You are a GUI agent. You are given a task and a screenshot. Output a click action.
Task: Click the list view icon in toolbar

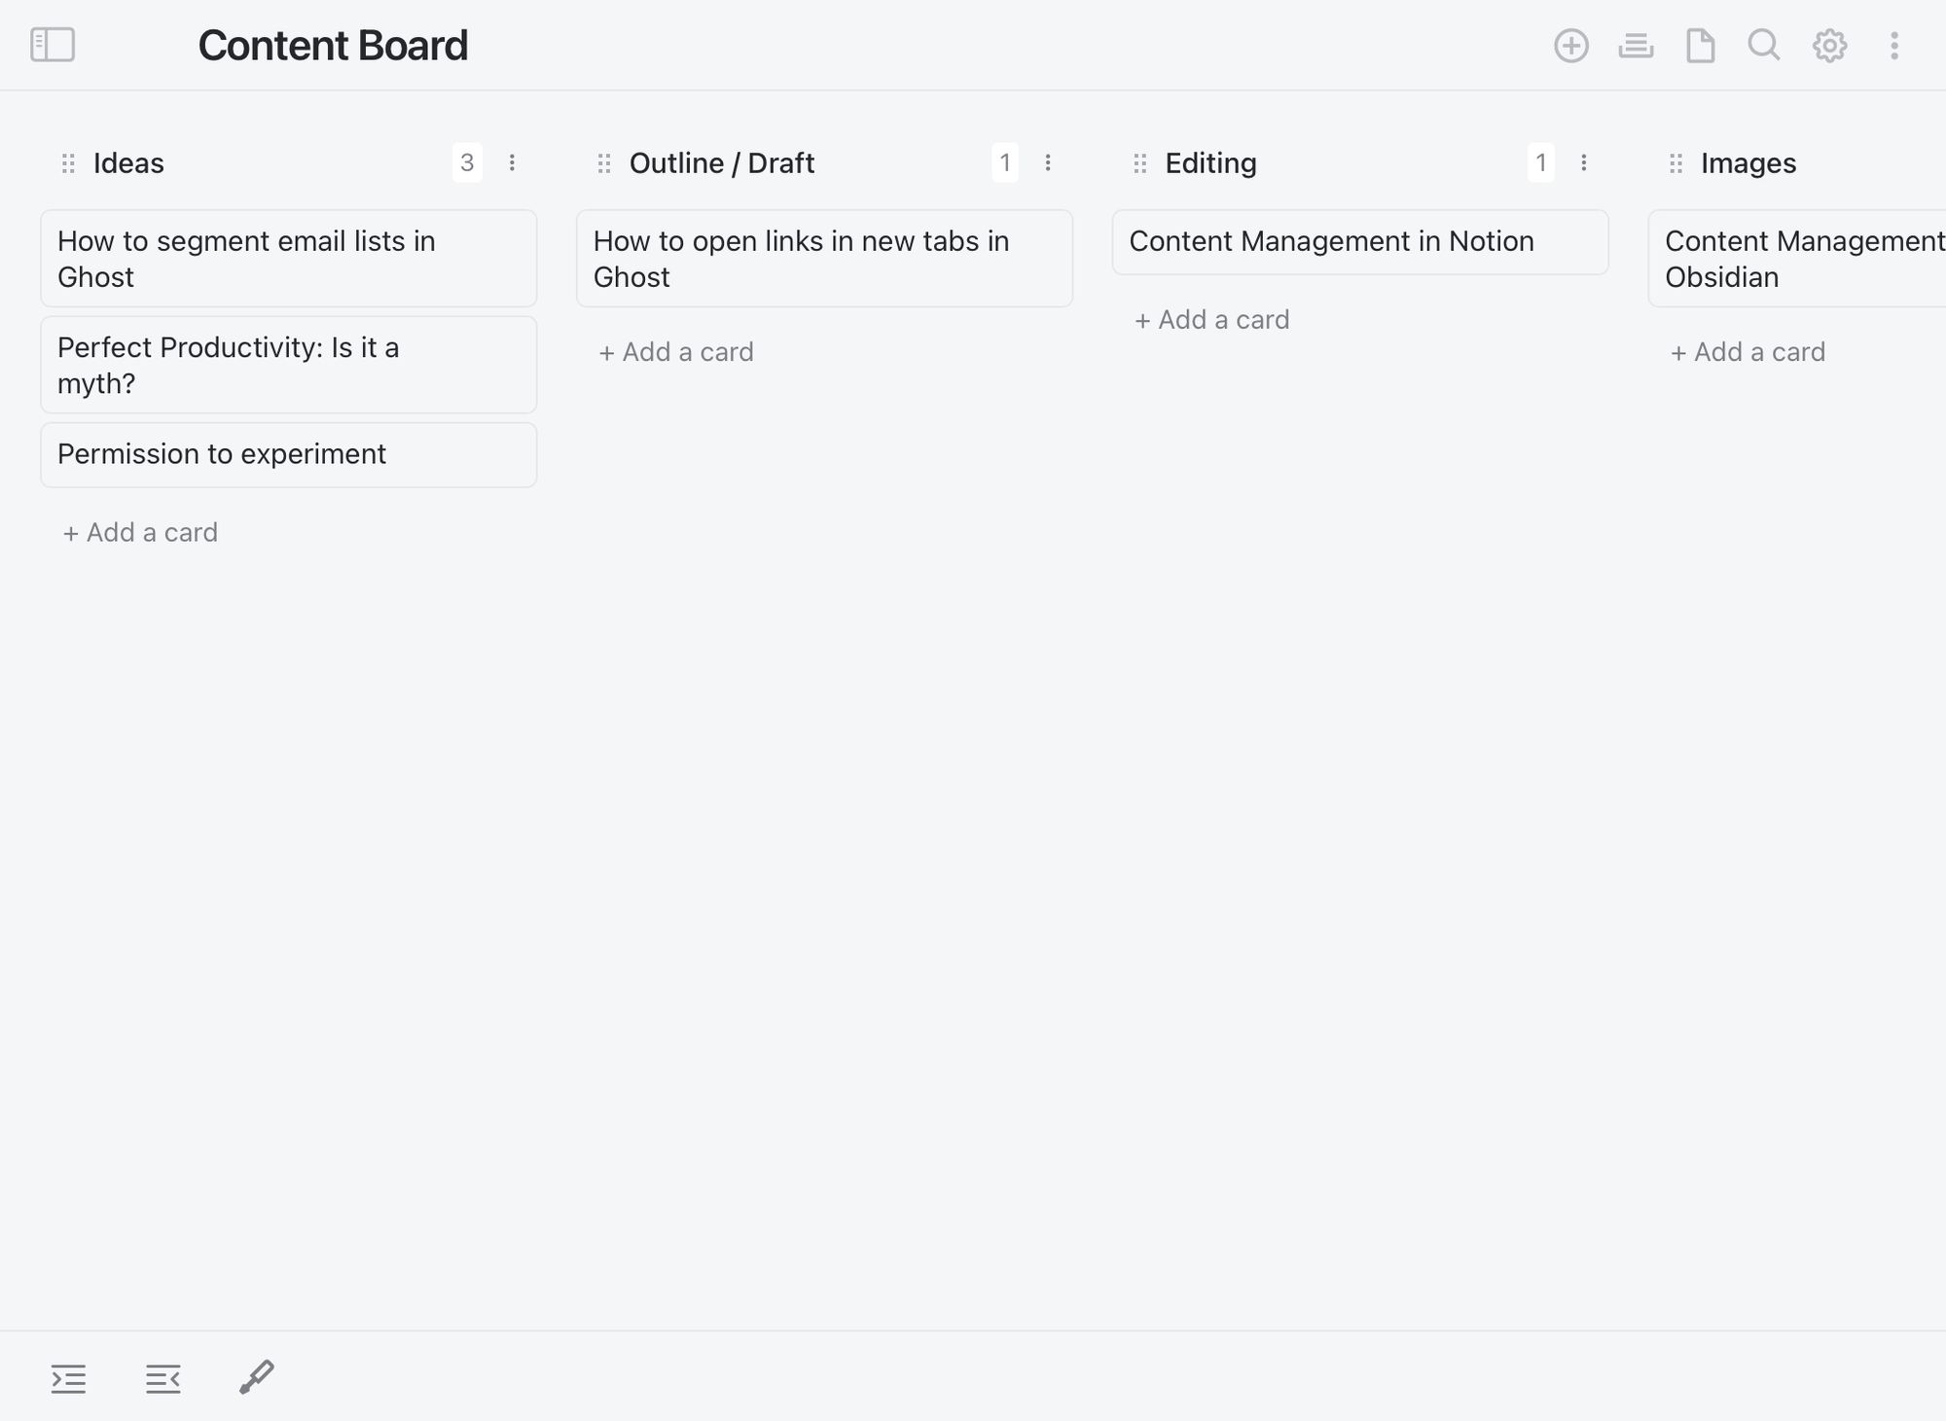[x=1637, y=46]
